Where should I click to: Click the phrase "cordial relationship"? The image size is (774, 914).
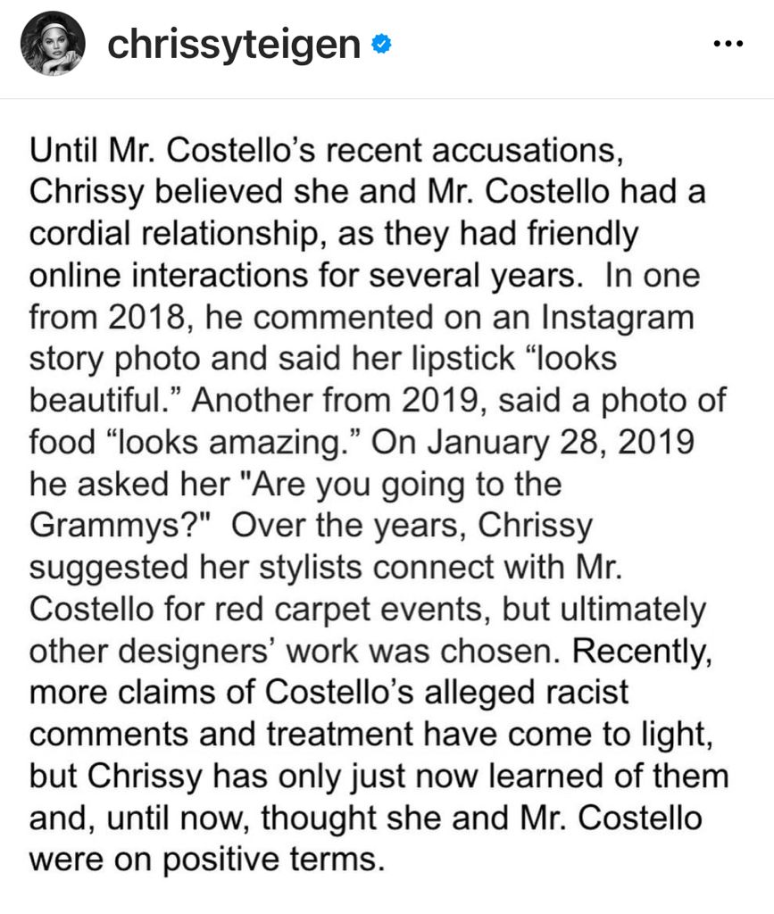(175, 235)
